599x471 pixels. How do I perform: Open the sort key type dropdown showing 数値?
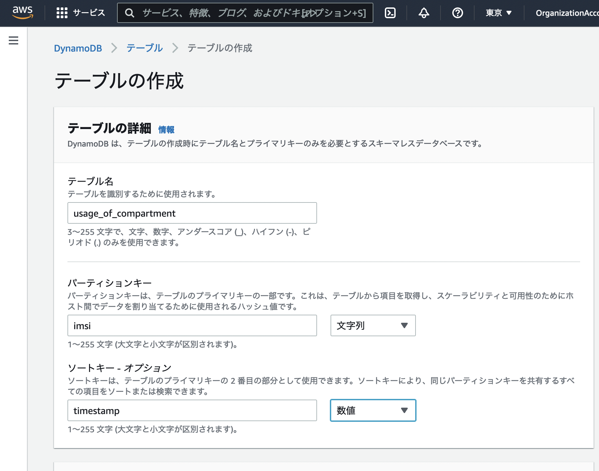[373, 410]
